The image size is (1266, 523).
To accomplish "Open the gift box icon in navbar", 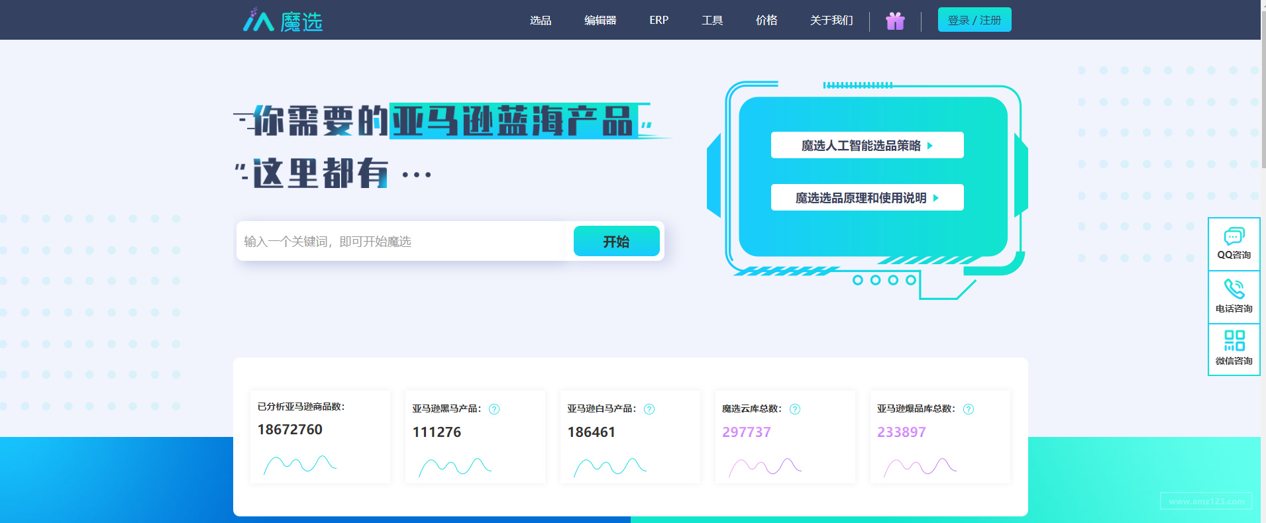I will point(895,21).
